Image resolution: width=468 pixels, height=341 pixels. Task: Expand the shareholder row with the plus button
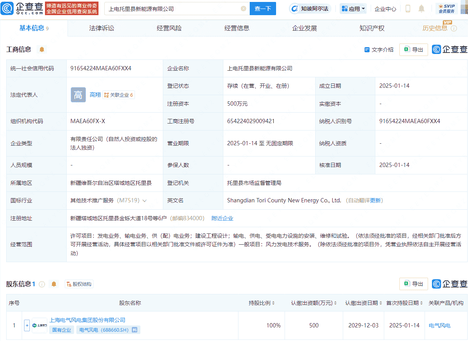[x=27, y=325]
